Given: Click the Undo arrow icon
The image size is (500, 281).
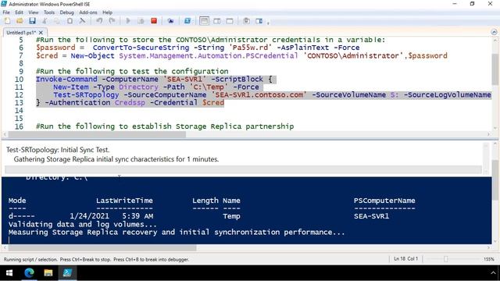Looking at the screenshot, I should click(99, 21).
